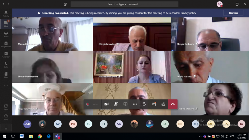Screen dimensions: 249x140
Task: Open more actions in meeting toolbar
Action: pos(135,104)
